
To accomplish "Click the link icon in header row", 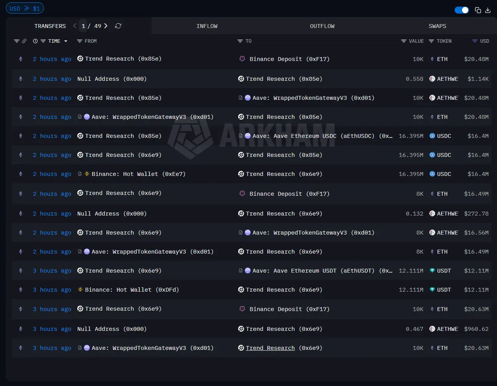I will click(24, 41).
